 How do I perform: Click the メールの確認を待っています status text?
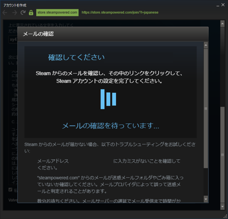pos(110,126)
